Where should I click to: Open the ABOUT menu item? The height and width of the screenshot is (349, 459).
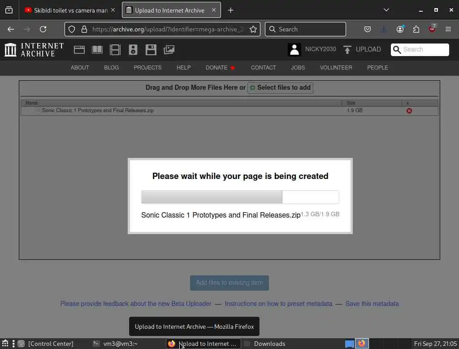[80, 68]
